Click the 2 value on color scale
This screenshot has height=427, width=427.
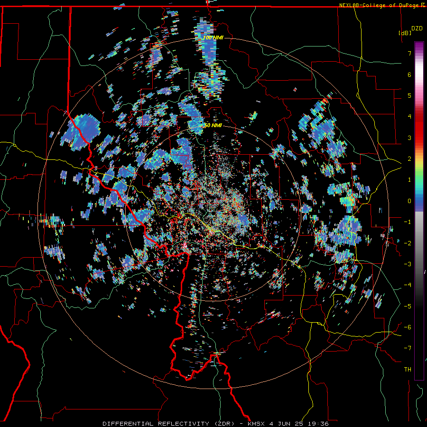pyautogui.click(x=409, y=159)
